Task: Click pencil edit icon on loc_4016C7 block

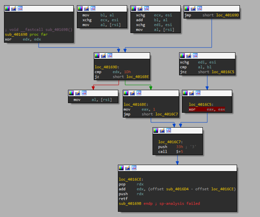Action: 162,130
